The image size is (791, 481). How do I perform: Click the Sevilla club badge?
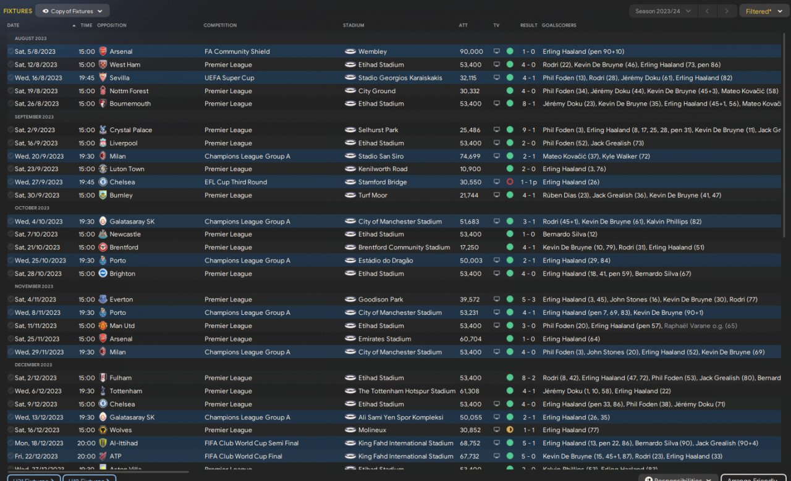pyautogui.click(x=103, y=78)
